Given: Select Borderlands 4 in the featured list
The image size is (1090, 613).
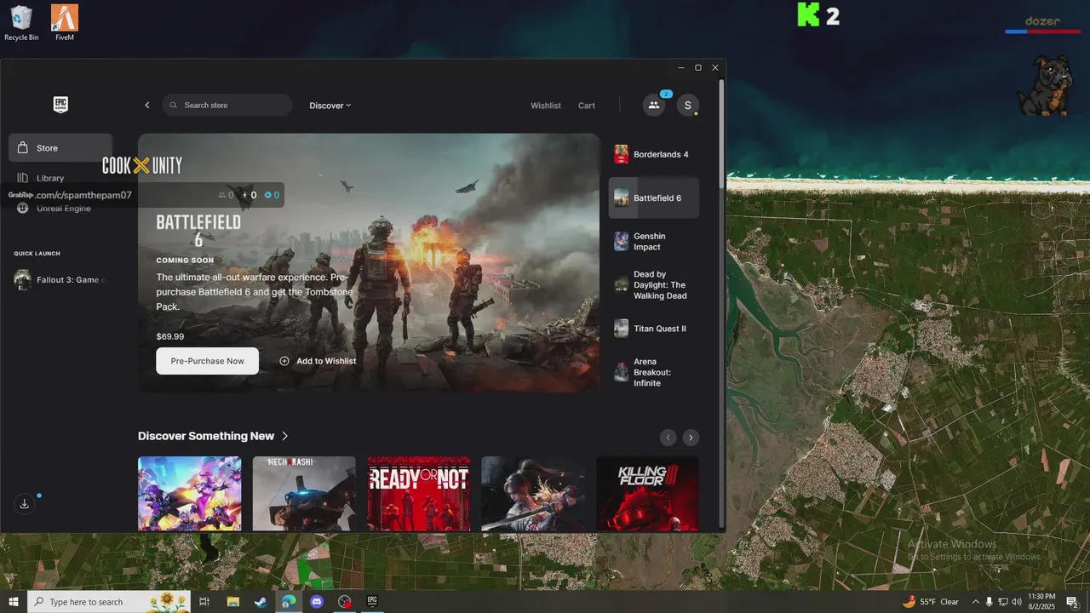Looking at the screenshot, I should point(654,154).
